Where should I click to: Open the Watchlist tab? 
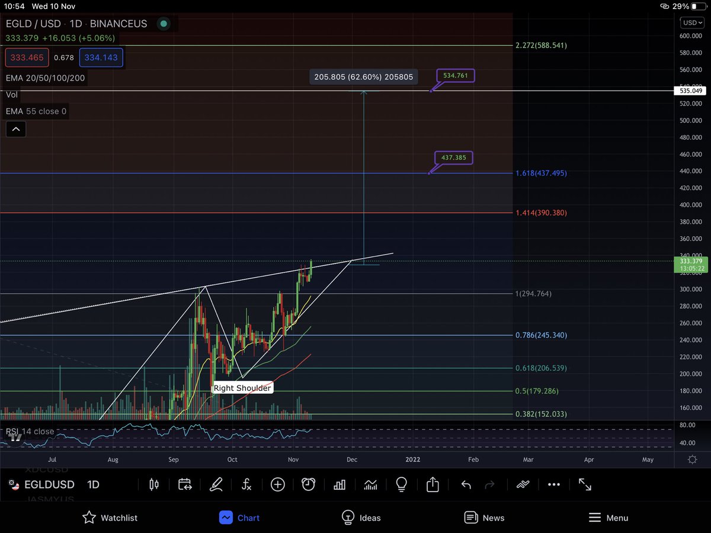pos(110,518)
